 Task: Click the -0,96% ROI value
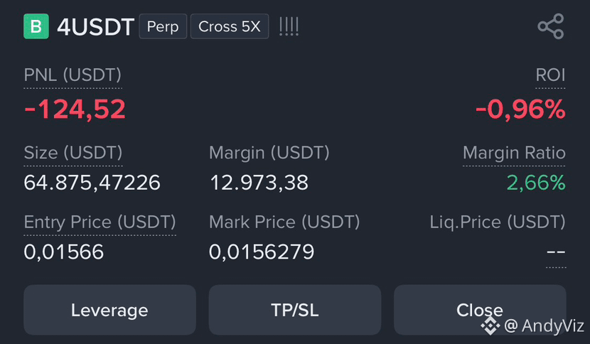[x=520, y=109]
